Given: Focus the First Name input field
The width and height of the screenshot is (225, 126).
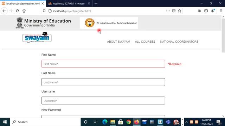Looking at the screenshot, I should pos(103,64).
